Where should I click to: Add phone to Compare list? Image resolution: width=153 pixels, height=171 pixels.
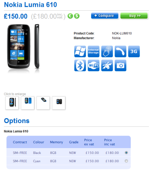coord(105,16)
